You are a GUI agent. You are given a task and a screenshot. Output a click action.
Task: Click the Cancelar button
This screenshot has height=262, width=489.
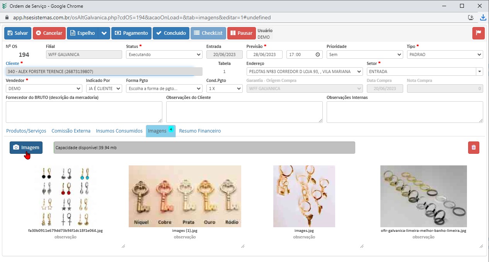pos(49,33)
